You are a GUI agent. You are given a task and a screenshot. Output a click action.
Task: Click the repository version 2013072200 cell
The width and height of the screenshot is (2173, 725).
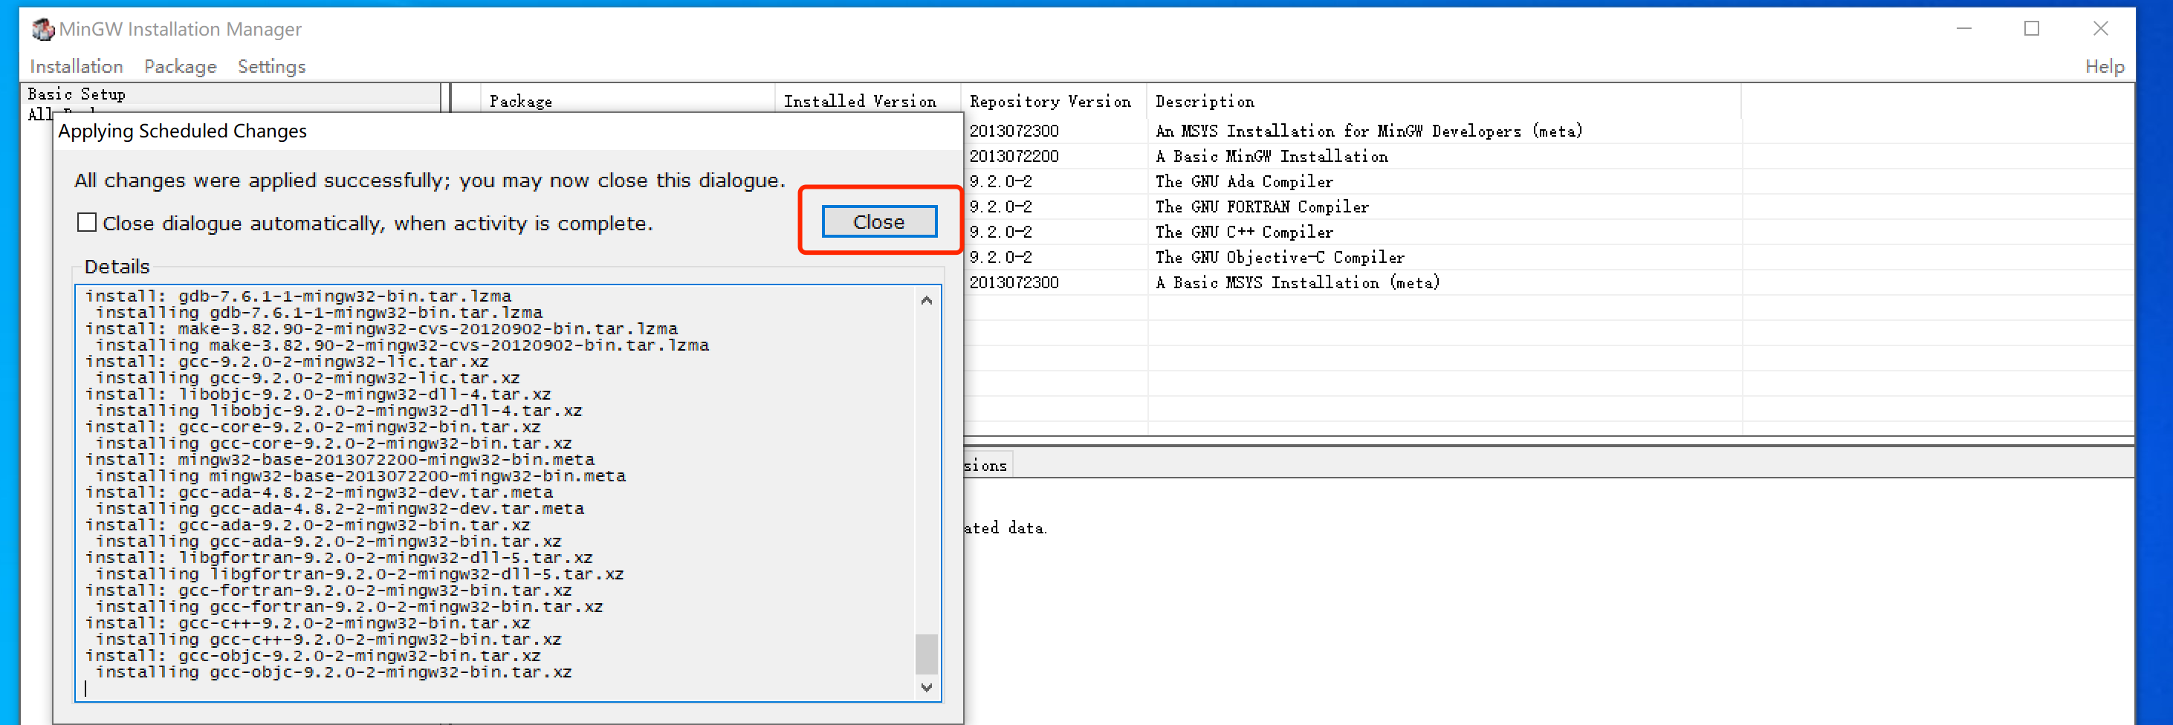pos(1014,156)
